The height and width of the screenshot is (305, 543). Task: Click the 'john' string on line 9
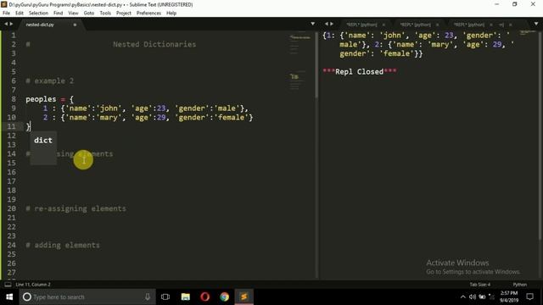click(x=109, y=108)
